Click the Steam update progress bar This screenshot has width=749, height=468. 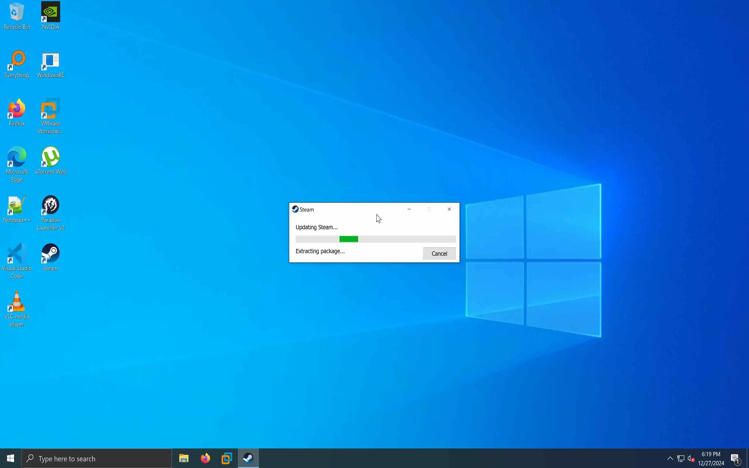point(375,239)
